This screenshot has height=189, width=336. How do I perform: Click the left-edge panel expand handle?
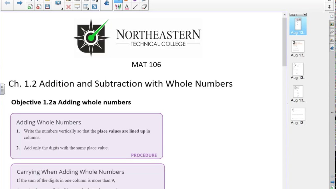tap(2, 89)
